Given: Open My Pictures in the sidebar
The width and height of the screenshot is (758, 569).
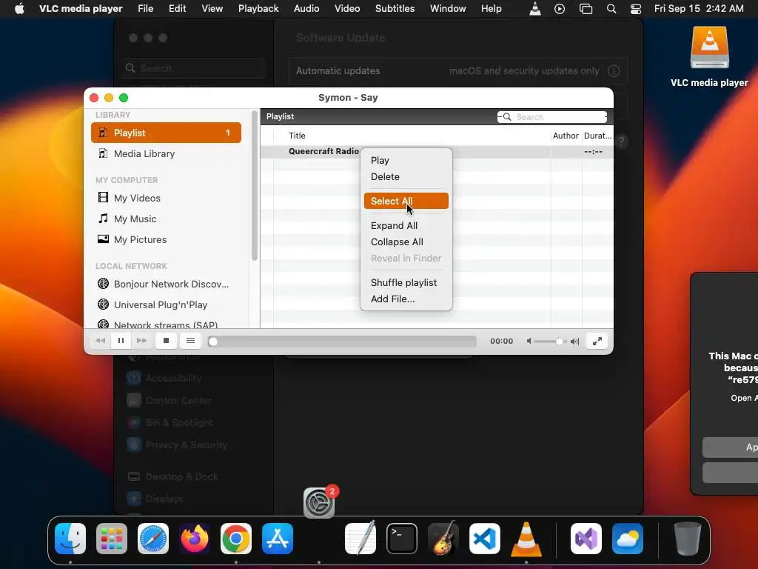Looking at the screenshot, I should 166,239.
